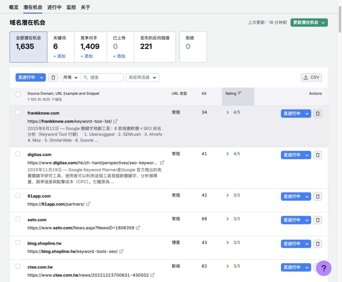Viewport: 342px width, 282px height.
Task: Delete the 91app.com row via trash icon
Action: [317, 196]
